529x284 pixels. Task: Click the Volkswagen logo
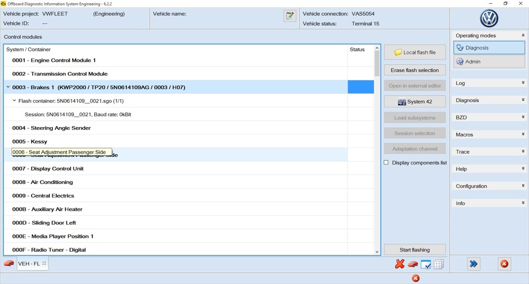pos(489,19)
